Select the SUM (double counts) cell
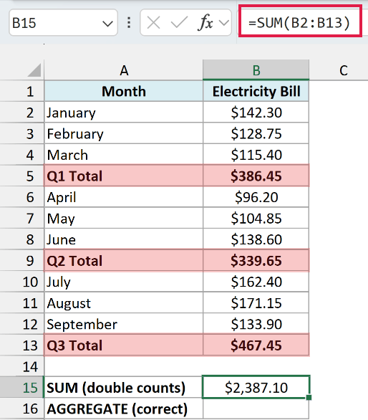This screenshot has height=420, width=368. pos(124,388)
